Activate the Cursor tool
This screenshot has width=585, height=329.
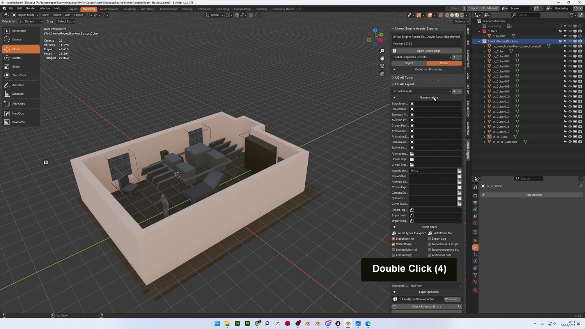[x=21, y=39]
